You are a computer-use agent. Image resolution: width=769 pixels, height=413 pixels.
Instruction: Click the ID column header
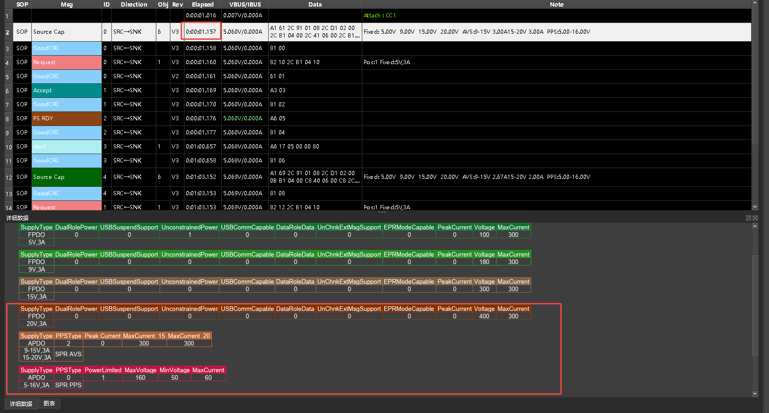point(107,4)
